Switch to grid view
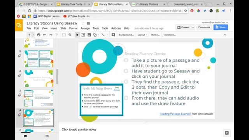249x140 pixels. click(x=47, y=136)
